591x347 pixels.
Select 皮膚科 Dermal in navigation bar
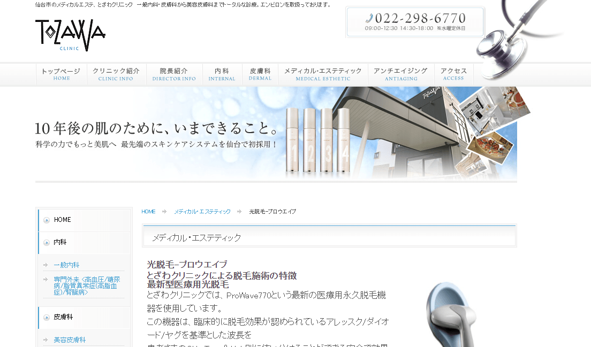[x=260, y=74]
